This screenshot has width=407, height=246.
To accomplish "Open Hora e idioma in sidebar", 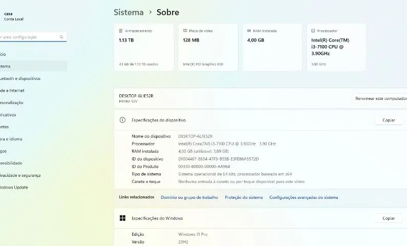I will coord(33,139).
